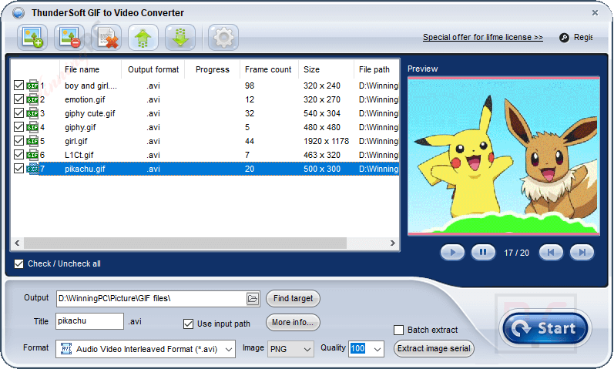614x369 pixels.
Task: Enable the Batch extract checkbox
Action: point(398,330)
